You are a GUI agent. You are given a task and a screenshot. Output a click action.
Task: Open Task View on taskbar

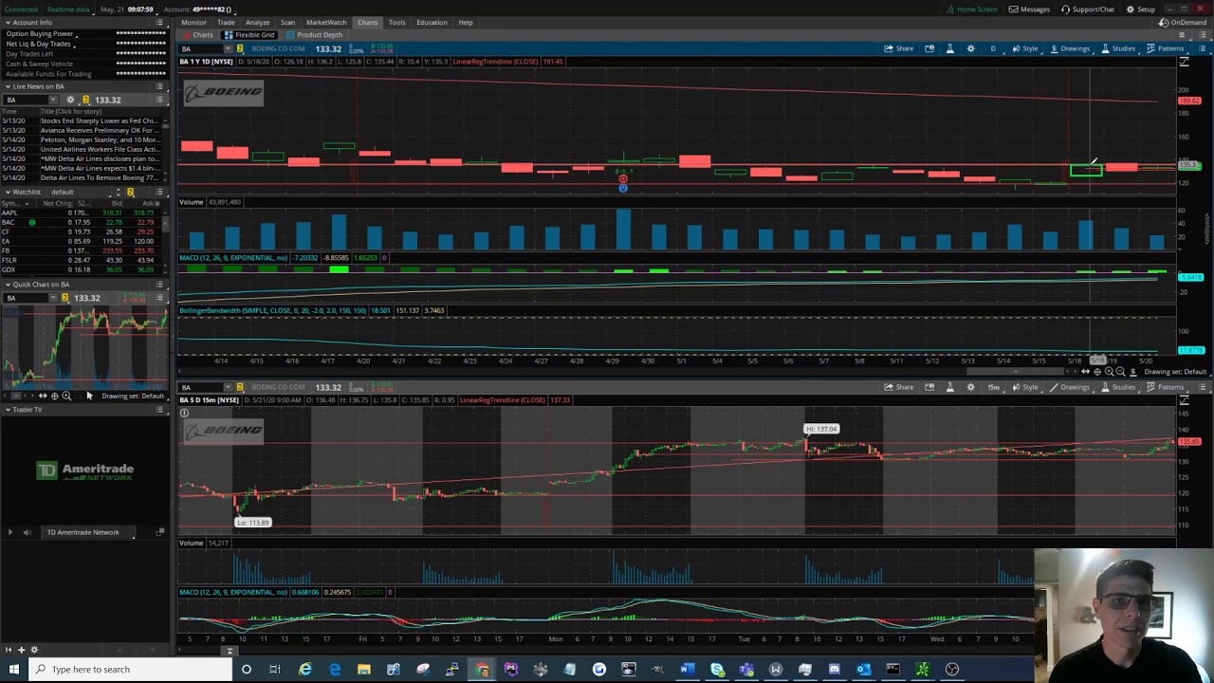tap(275, 670)
